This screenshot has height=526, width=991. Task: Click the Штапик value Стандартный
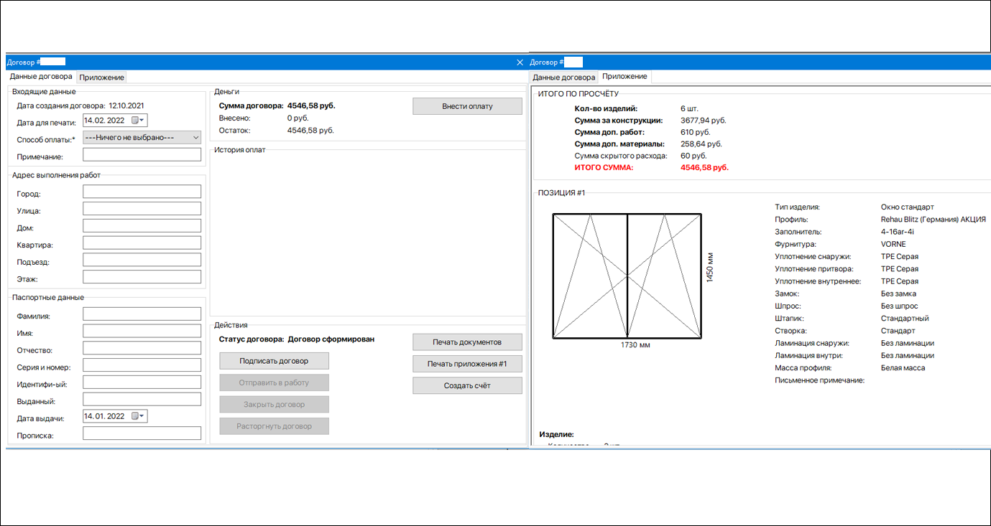(x=905, y=318)
